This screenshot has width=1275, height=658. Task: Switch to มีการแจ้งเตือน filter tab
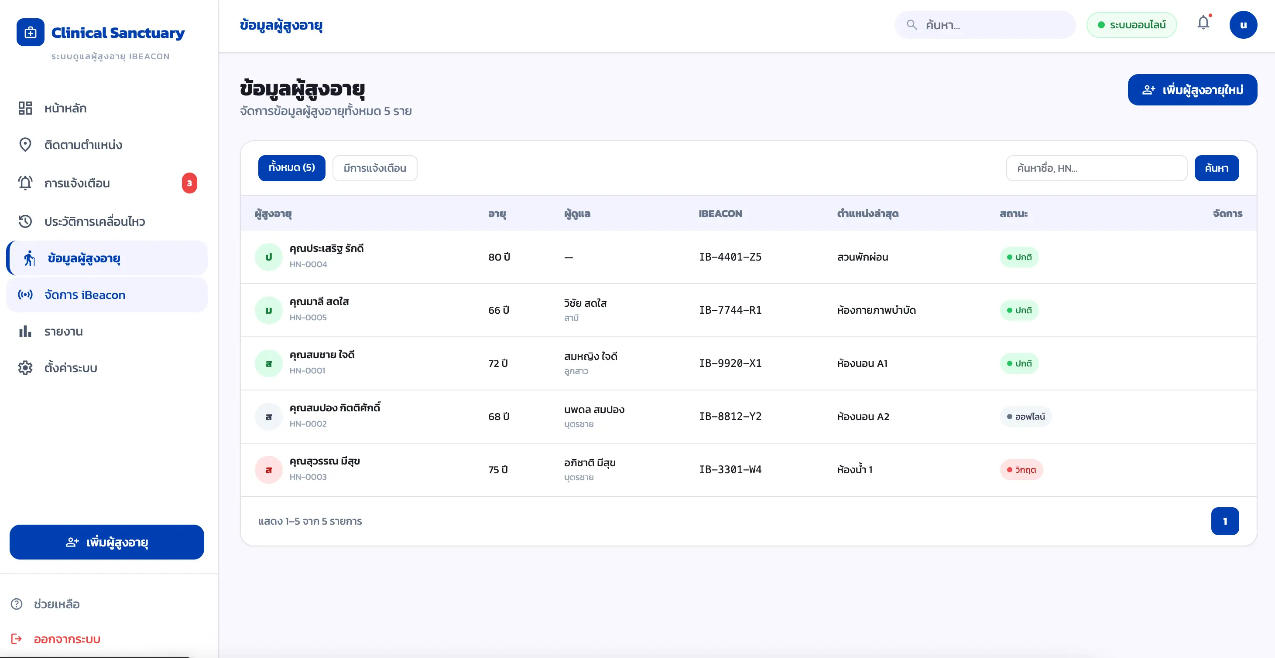click(x=375, y=168)
